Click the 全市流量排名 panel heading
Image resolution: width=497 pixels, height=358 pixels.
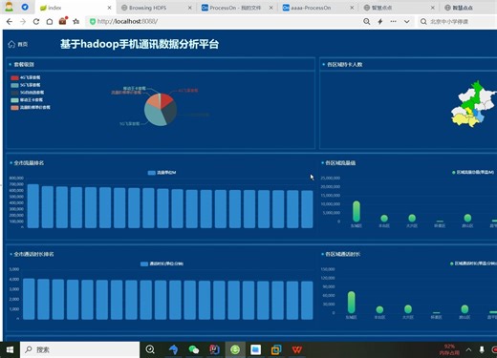29,163
